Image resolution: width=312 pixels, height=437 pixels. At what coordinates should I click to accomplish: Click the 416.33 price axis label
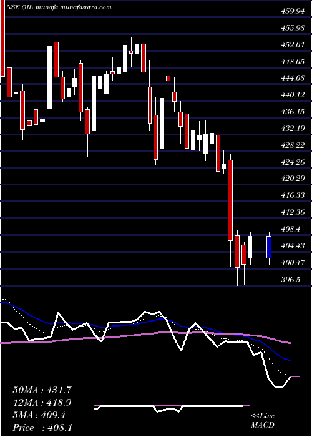tap(293, 195)
